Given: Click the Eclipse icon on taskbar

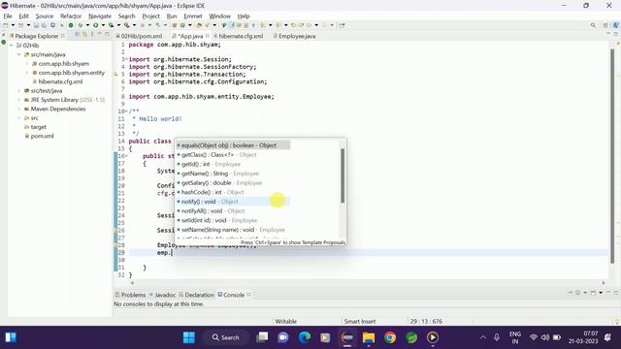Looking at the screenshot, I should (x=347, y=337).
